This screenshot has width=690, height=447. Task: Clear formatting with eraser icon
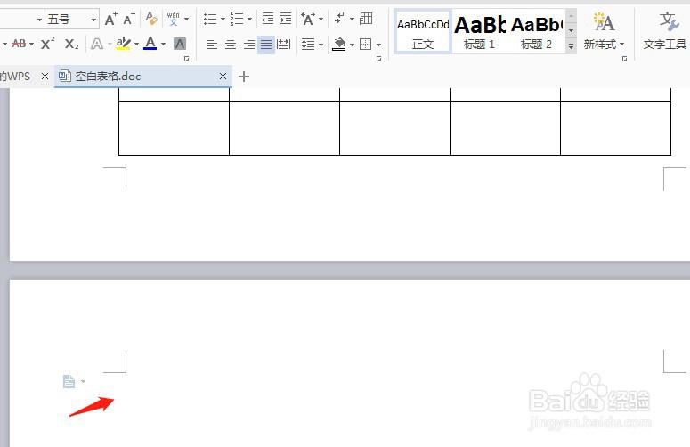click(x=151, y=19)
